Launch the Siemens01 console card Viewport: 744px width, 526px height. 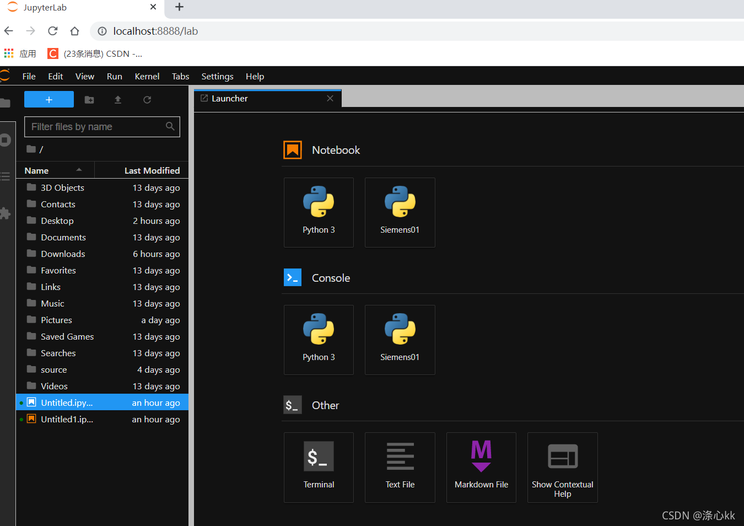pyautogui.click(x=400, y=340)
